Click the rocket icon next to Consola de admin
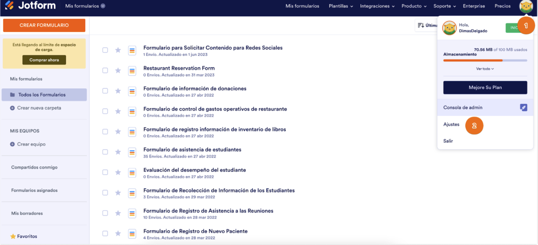538x245 pixels. tap(523, 107)
